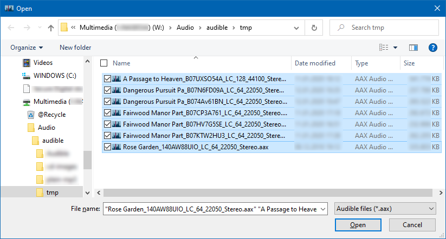Open the Audible files (*.aax) filter dropdown
The image size is (446, 239).
(385, 209)
